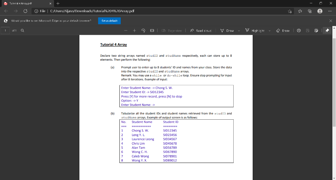Viewport: 336px width, 180px height.
Task: Add this page to favorites
Action: (x=290, y=11)
